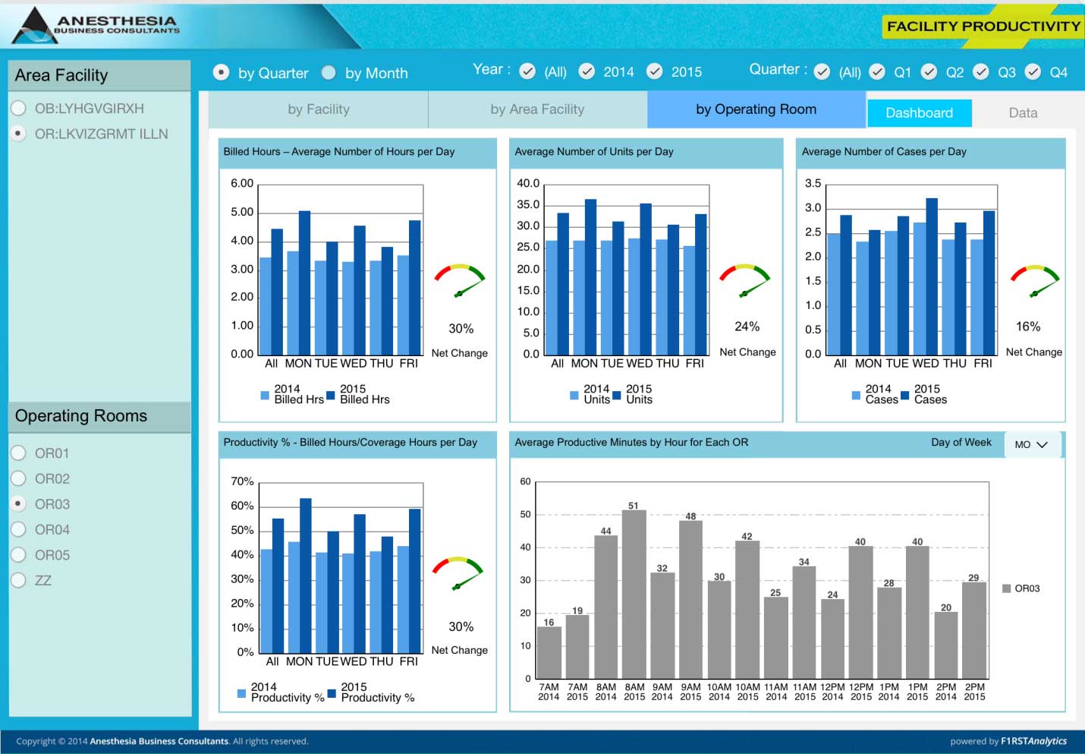Choose OR01 in Operating Rooms list
Viewport: 1085px width, 754px height.
[19, 453]
